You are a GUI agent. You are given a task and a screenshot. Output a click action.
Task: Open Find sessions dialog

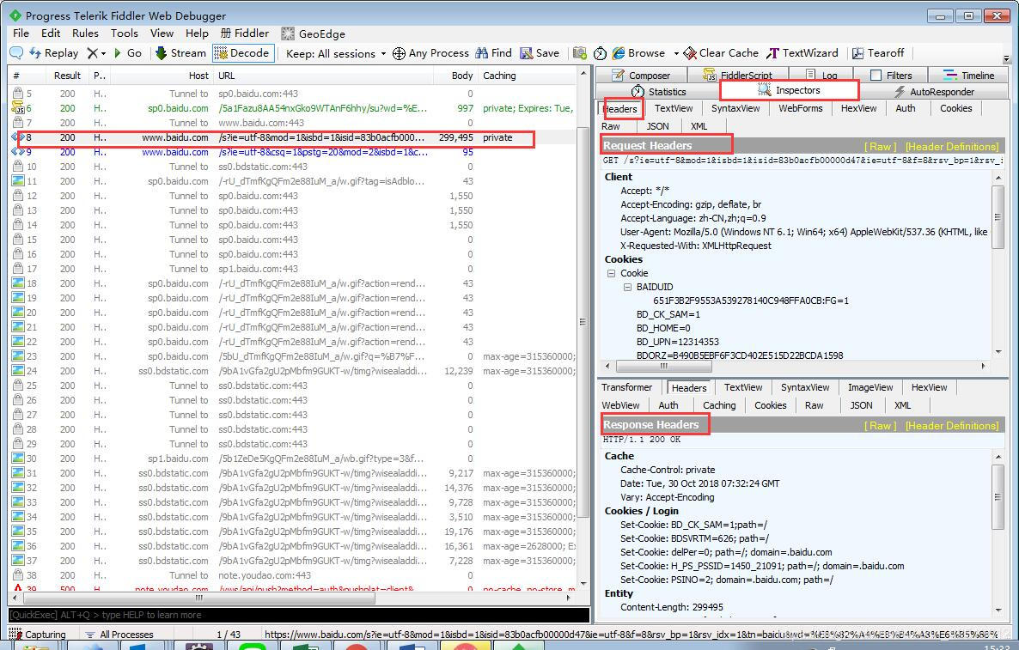pos(494,53)
